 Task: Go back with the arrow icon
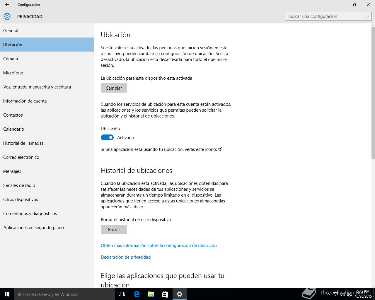click(7, 5)
